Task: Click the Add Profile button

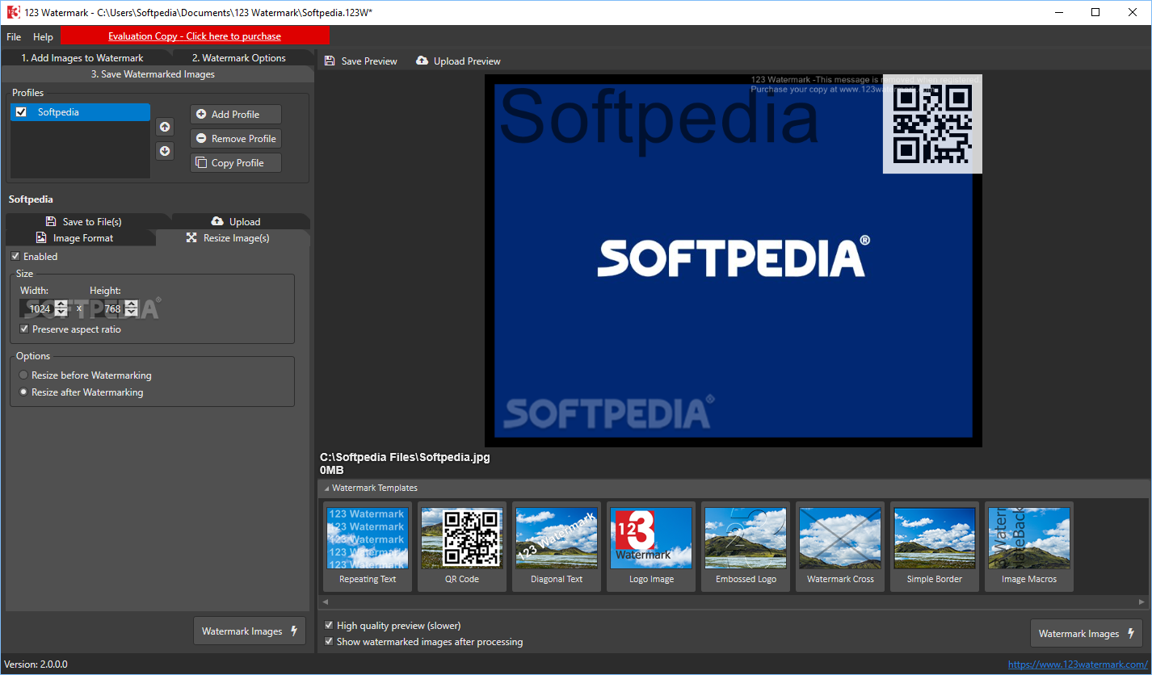Action: [x=236, y=115]
